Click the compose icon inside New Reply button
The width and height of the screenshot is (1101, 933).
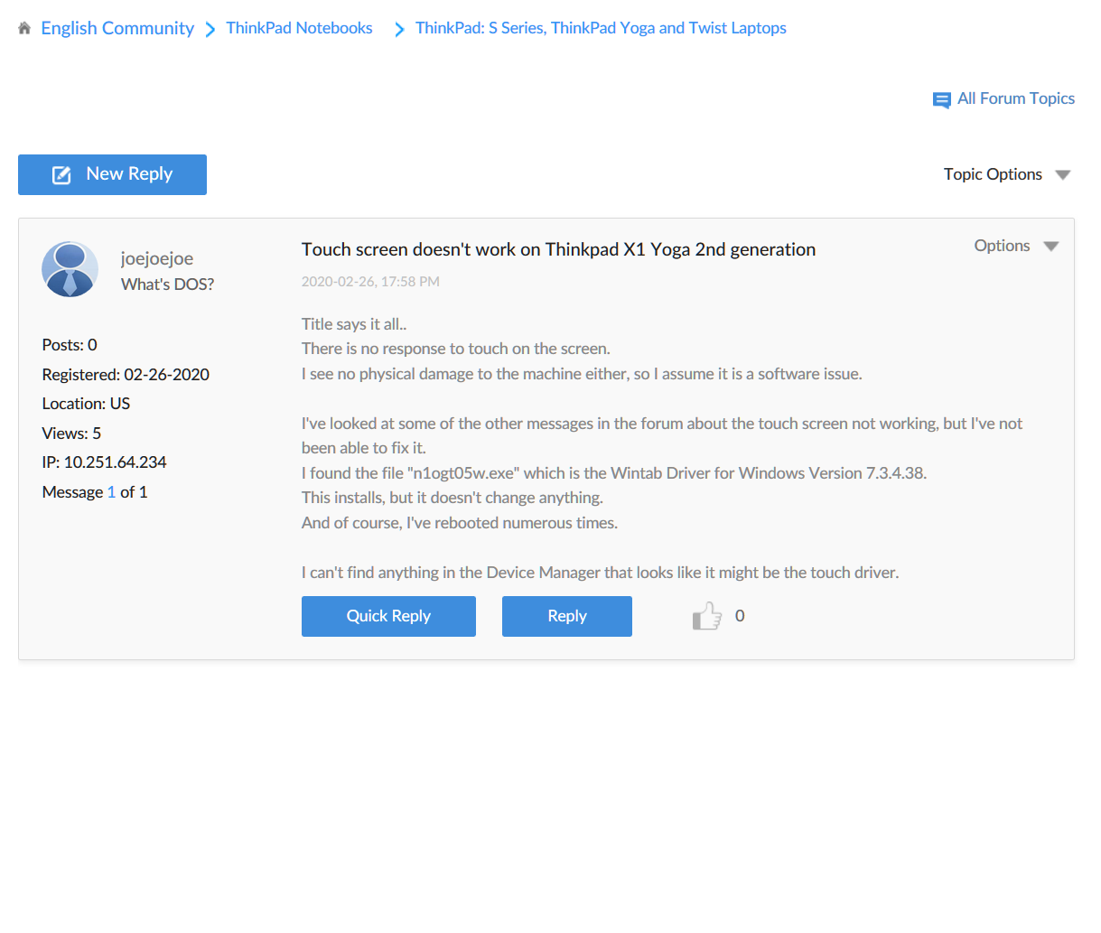[61, 174]
